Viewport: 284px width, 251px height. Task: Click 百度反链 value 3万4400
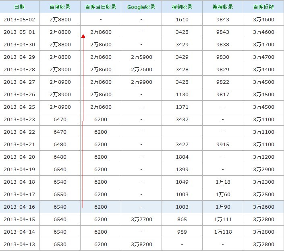264,69
